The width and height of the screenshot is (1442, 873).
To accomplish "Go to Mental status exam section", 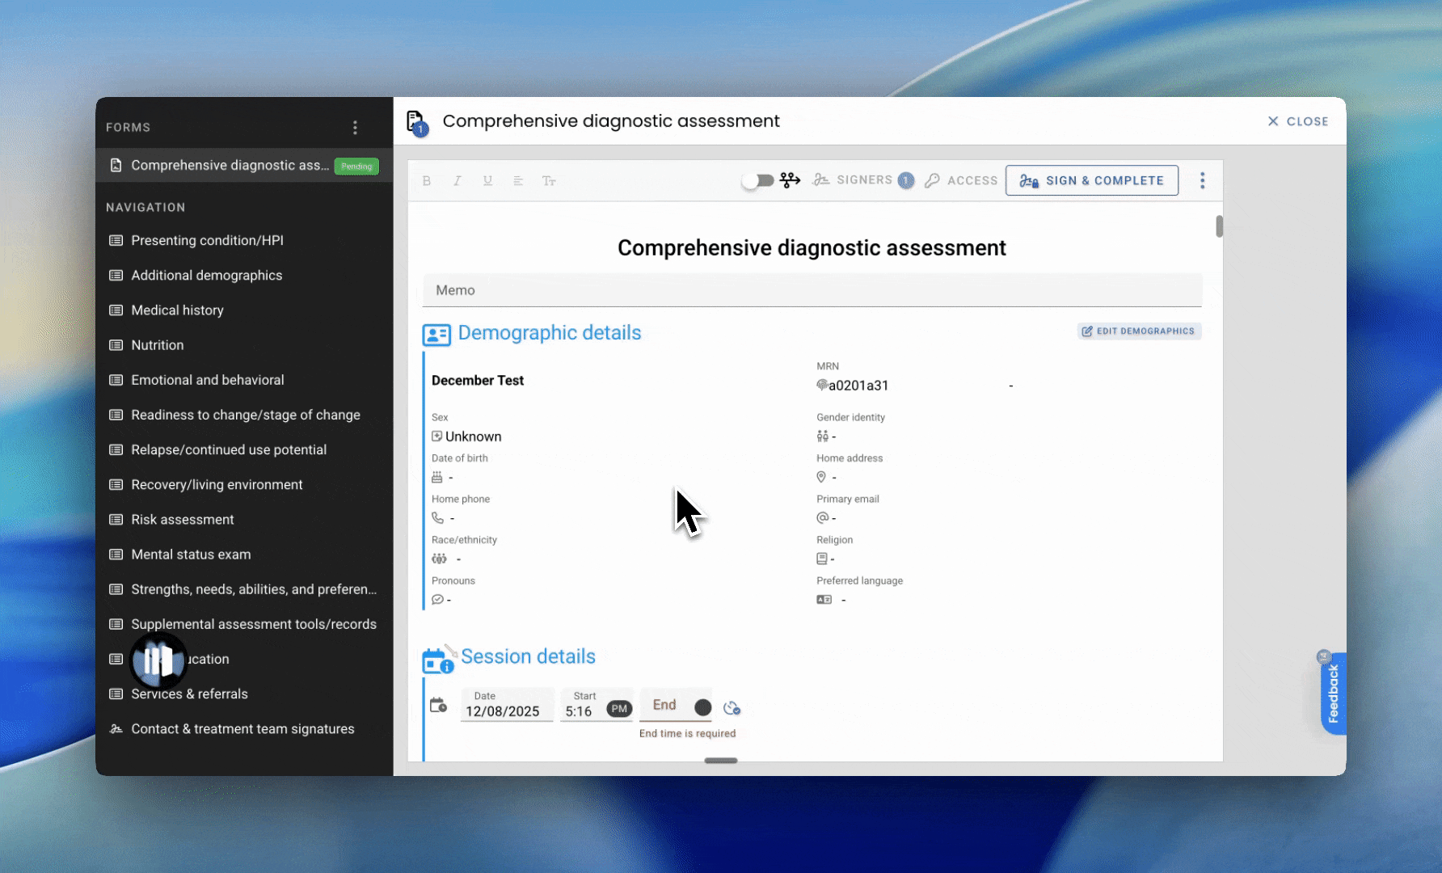I will coord(191,555).
